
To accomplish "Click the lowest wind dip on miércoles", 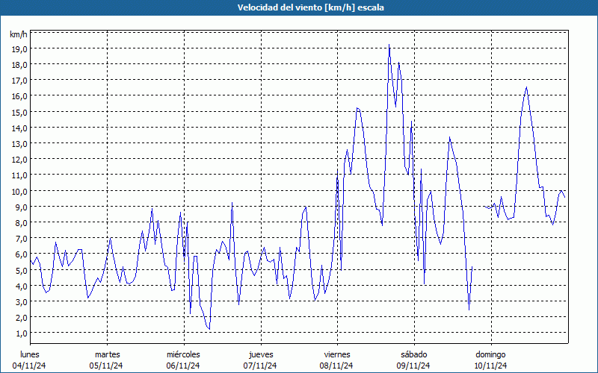I will tap(209, 329).
